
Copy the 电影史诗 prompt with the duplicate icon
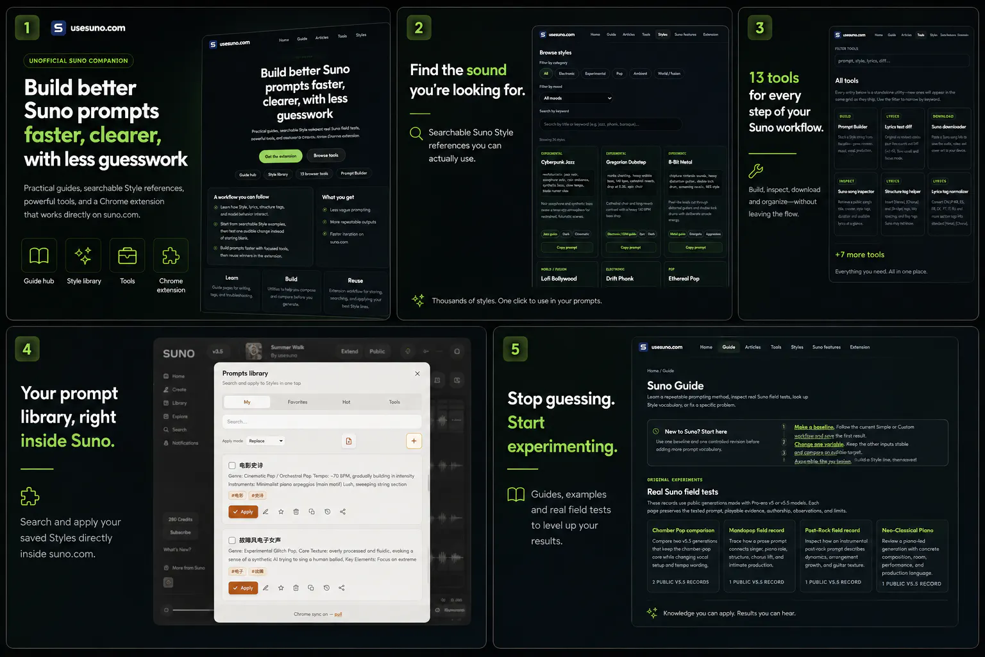click(x=312, y=512)
